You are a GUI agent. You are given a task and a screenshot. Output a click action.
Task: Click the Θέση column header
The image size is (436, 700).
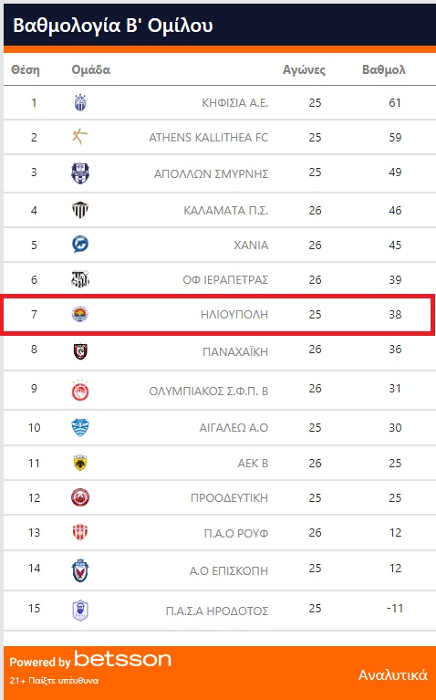[26, 69]
